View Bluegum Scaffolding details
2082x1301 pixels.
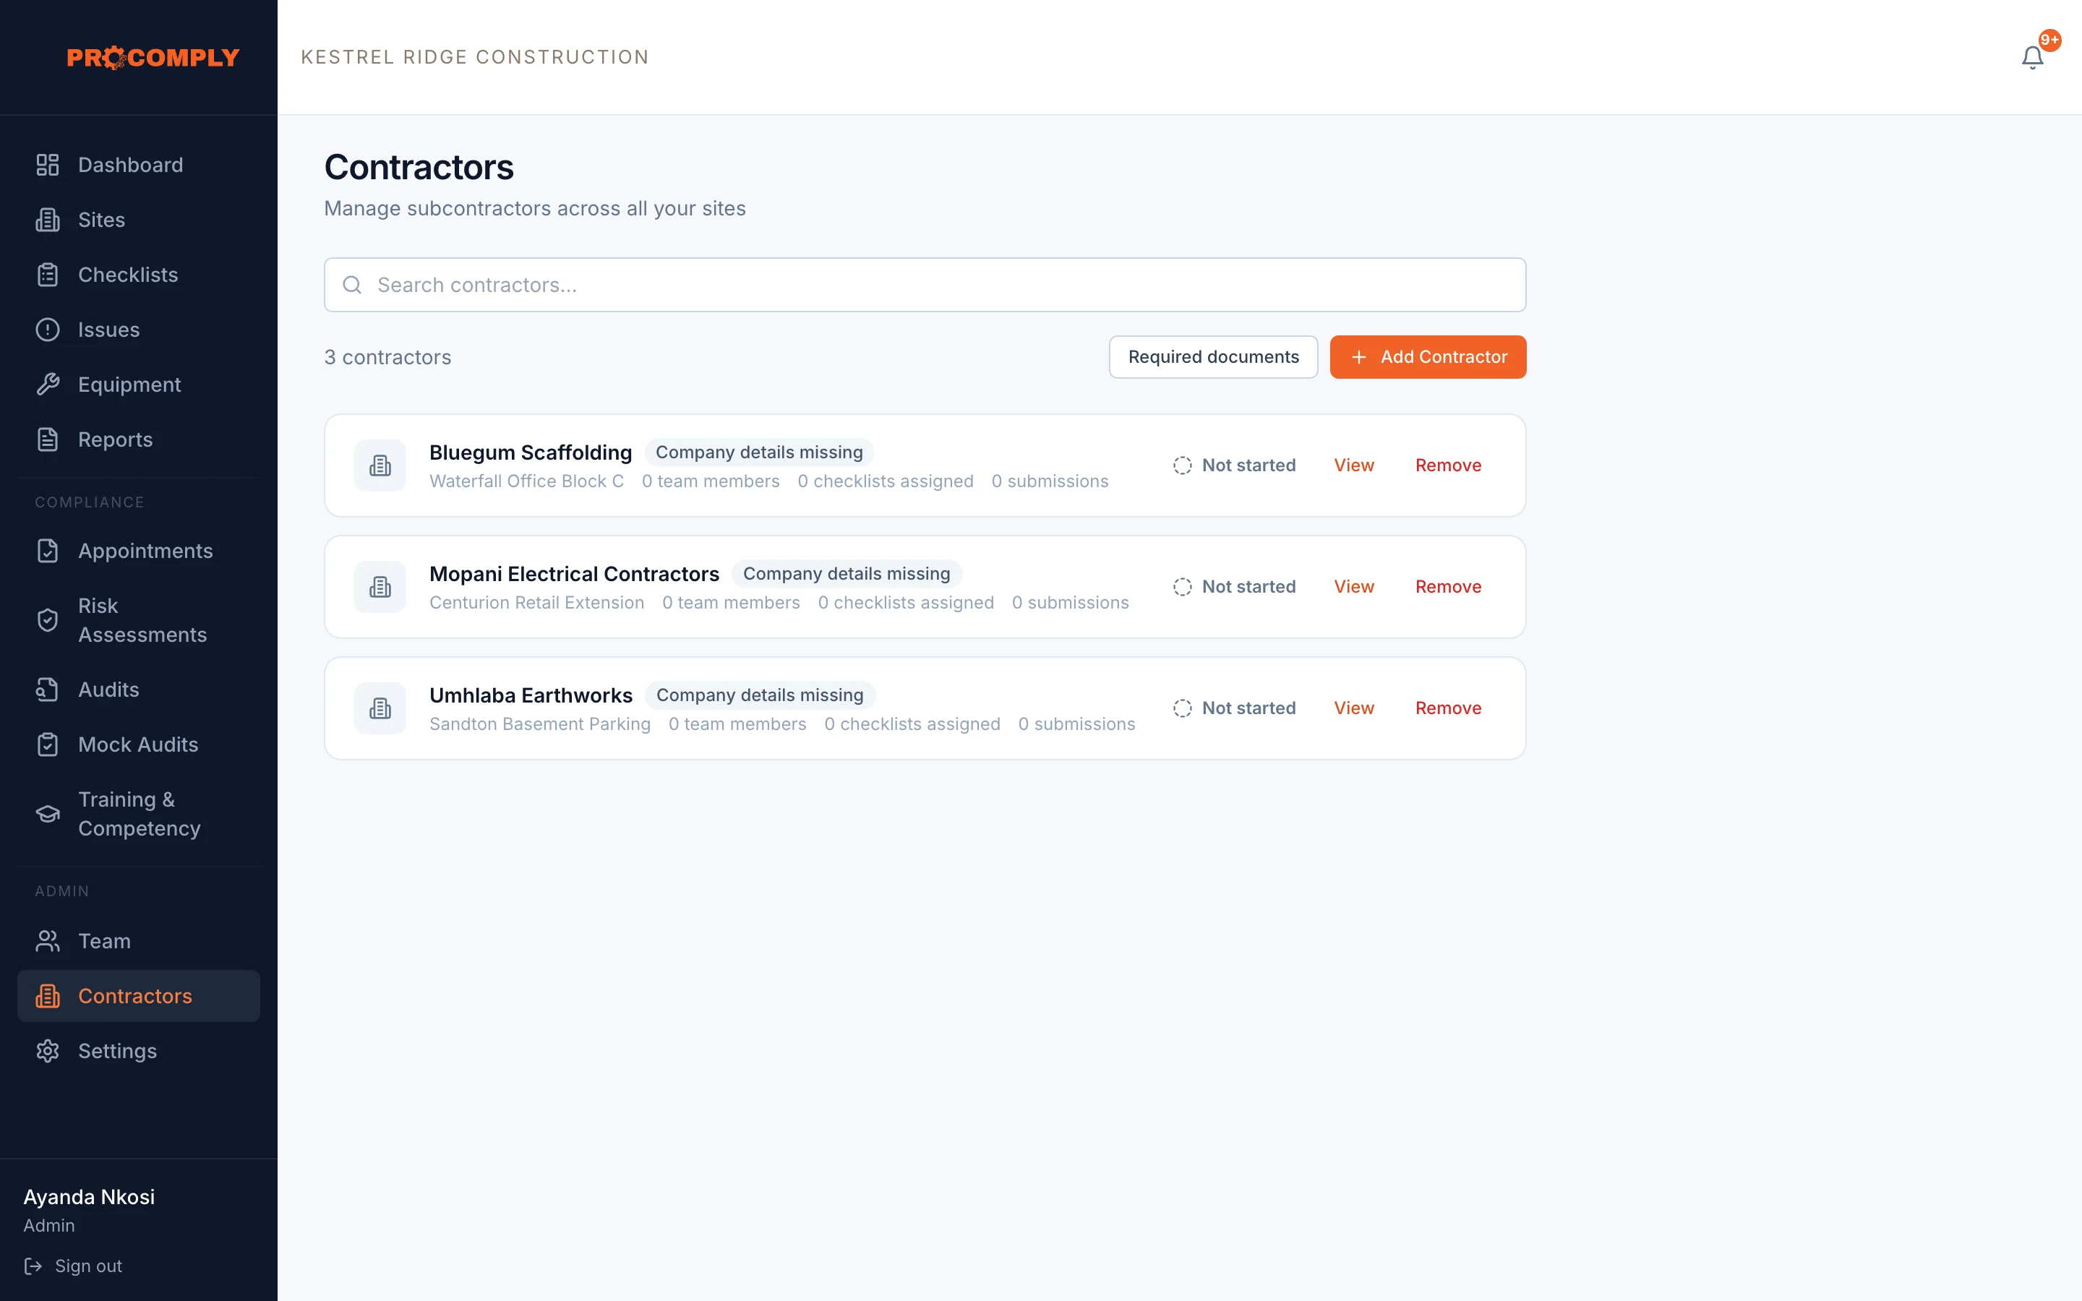(x=1353, y=465)
